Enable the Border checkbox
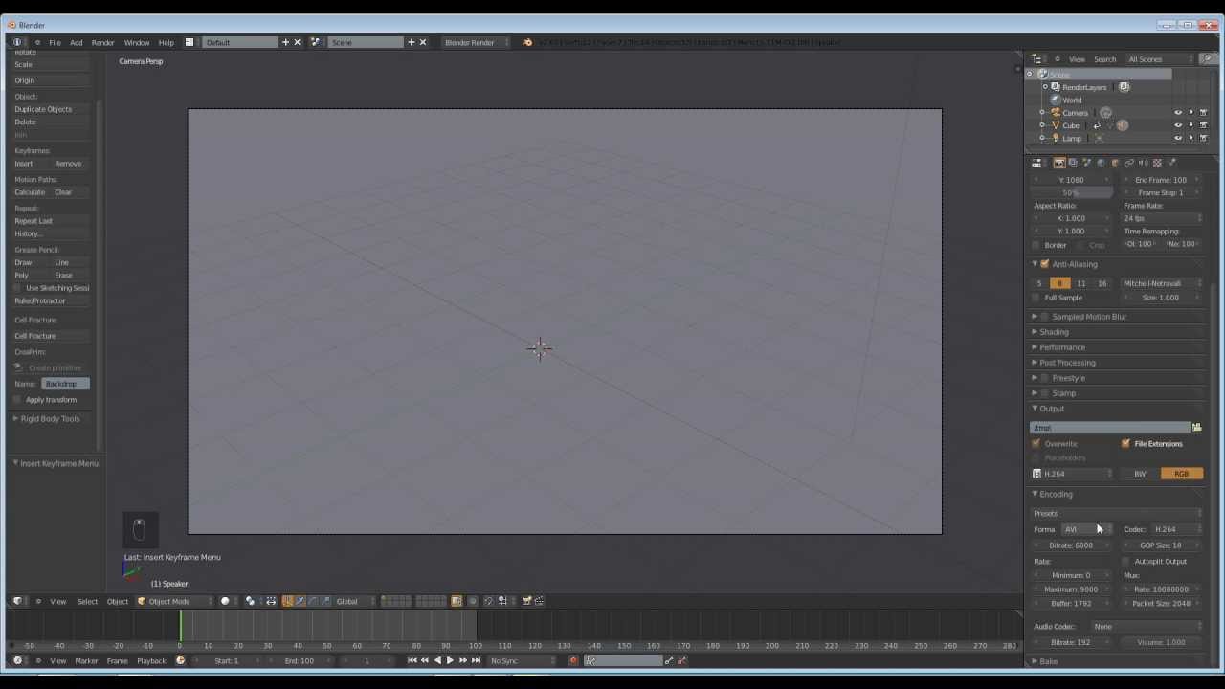Screen dimensions: 1225x689 click(x=1036, y=245)
